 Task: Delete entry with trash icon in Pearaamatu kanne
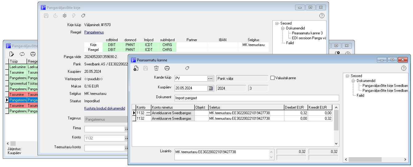coord(156,68)
